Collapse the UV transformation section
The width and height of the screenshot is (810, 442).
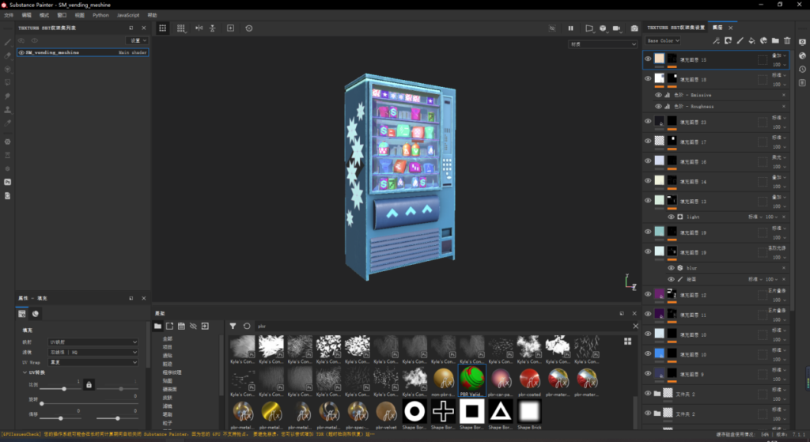point(25,372)
